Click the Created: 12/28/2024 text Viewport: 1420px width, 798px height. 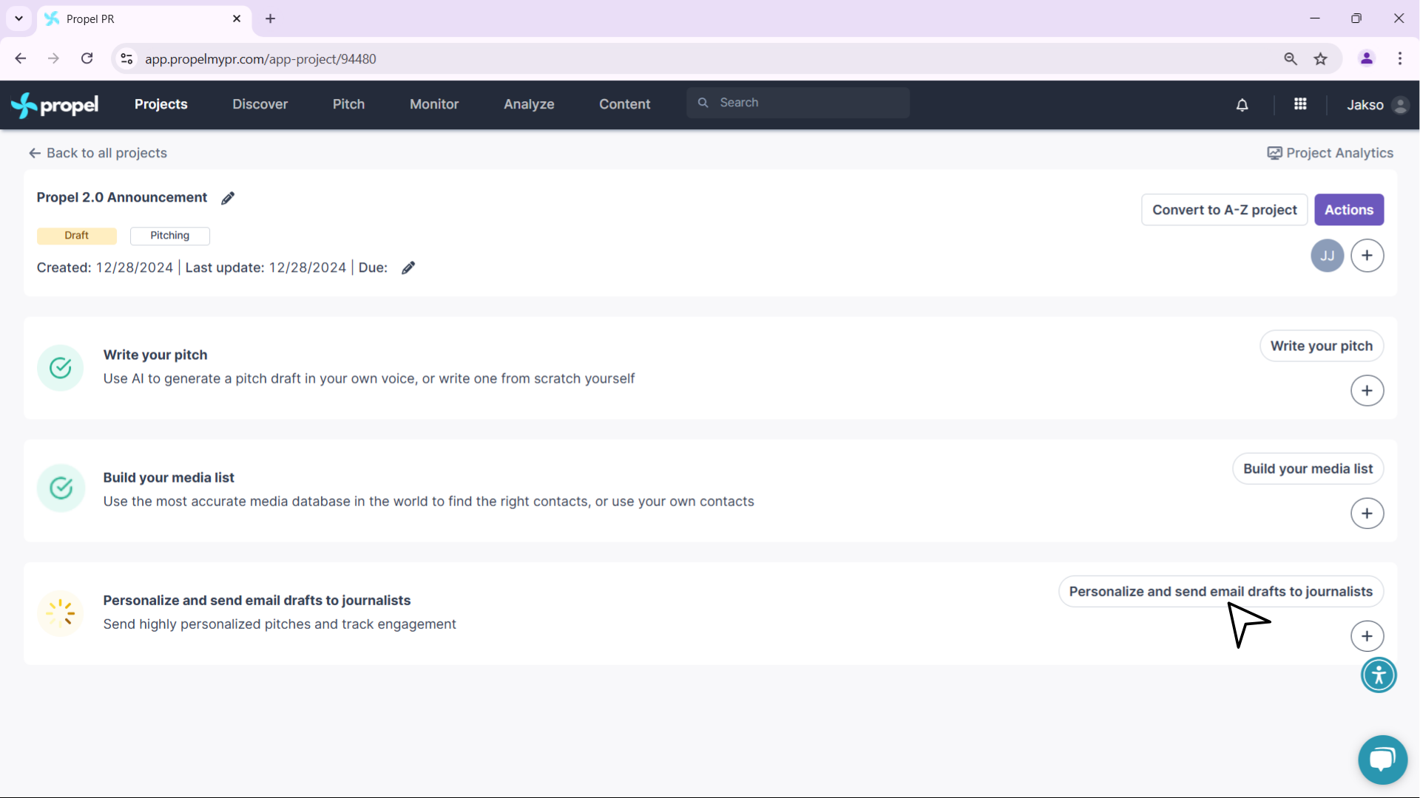coord(105,267)
